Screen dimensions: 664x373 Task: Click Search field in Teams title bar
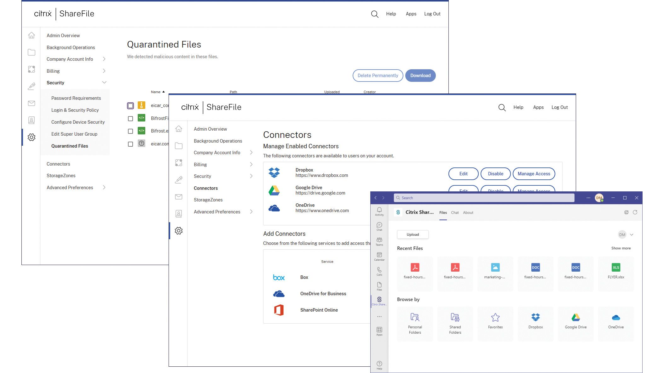[484, 198]
